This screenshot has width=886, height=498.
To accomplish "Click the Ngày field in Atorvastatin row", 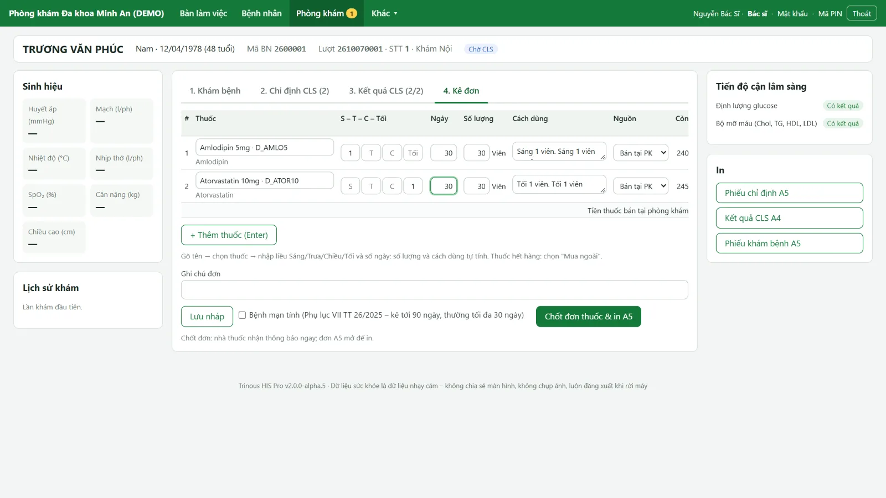I will [x=444, y=186].
